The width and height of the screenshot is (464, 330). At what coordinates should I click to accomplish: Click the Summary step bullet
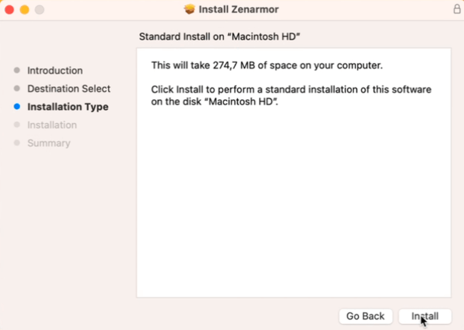coord(17,143)
